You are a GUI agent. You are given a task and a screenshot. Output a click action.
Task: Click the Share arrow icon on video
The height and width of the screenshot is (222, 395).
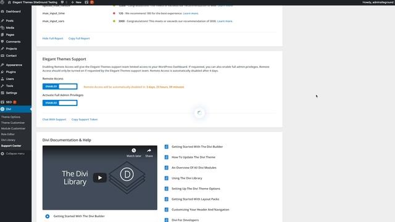point(149,150)
